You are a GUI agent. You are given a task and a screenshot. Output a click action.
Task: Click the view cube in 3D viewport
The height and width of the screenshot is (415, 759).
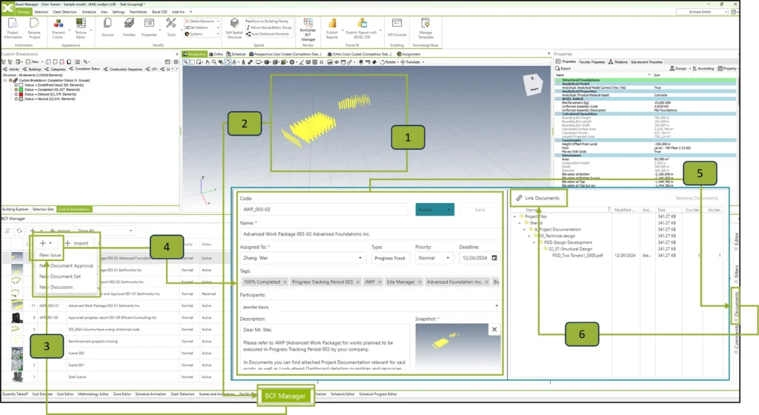(534, 84)
